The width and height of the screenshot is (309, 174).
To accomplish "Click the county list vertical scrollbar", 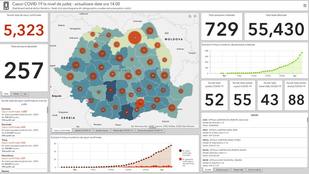I will click(48, 110).
